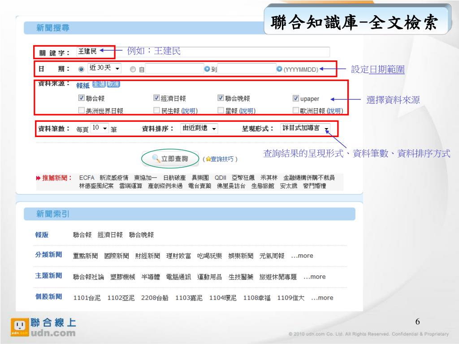Open the 重點新聞 category link

(x=86, y=256)
